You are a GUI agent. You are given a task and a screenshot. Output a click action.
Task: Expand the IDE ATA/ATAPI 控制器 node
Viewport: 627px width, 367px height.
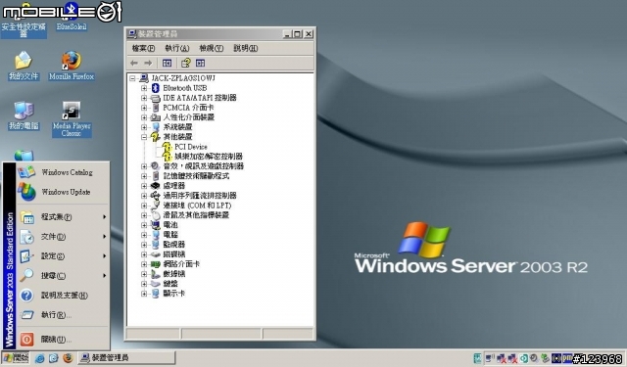[144, 98]
